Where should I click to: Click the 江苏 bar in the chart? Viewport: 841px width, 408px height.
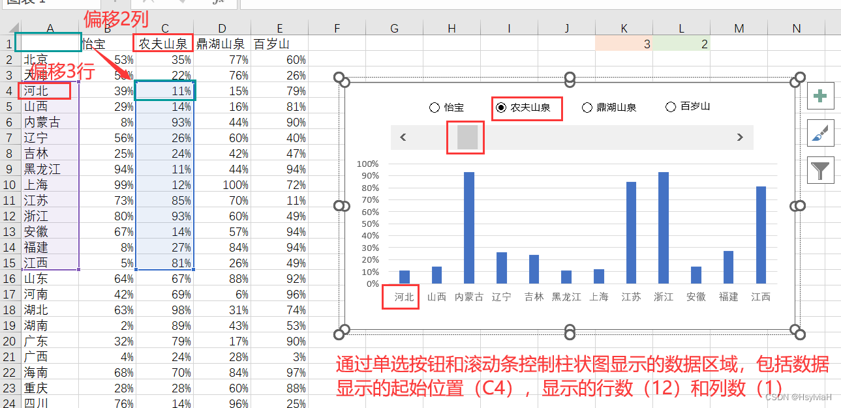[x=632, y=233]
